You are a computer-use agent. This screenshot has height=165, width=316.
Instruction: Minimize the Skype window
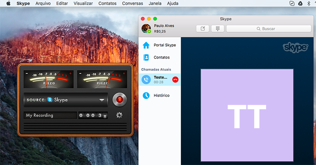click(149, 19)
